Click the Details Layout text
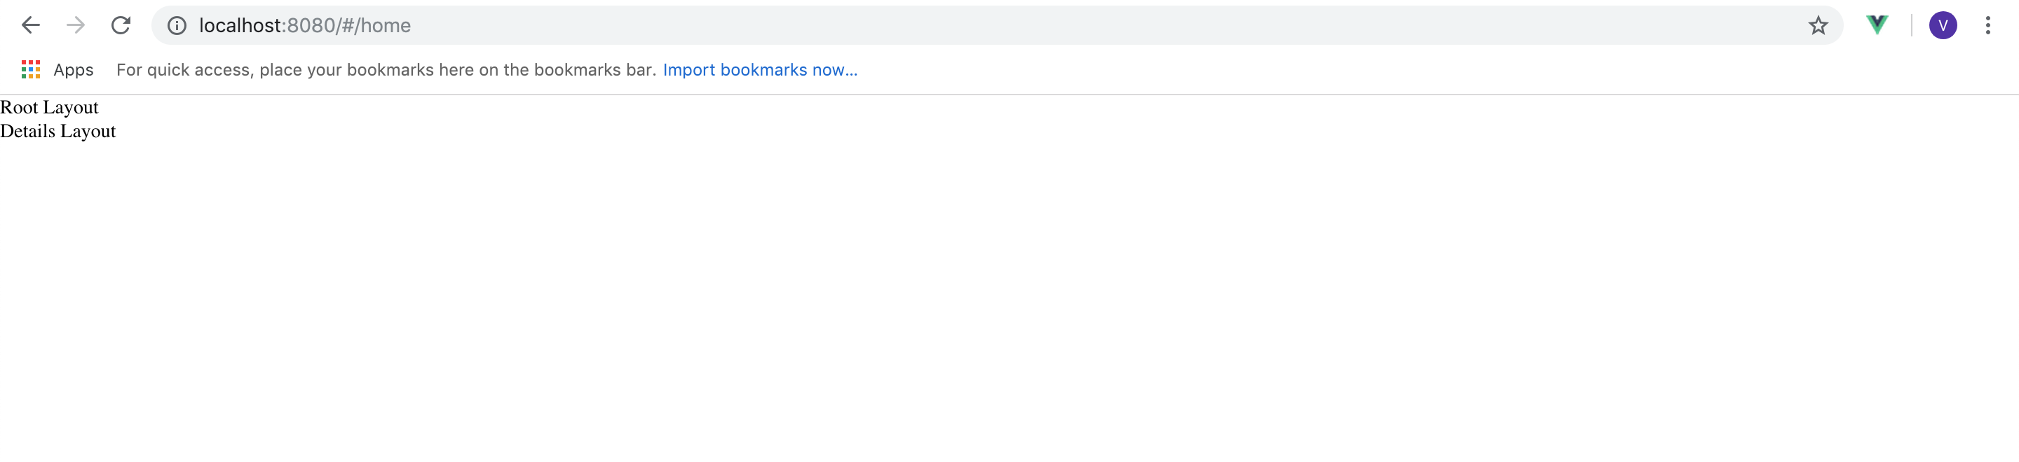 (x=58, y=132)
